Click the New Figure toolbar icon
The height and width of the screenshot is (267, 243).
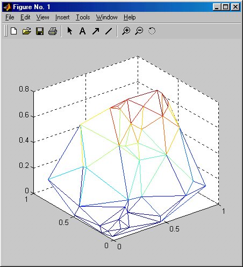[x=14, y=31]
